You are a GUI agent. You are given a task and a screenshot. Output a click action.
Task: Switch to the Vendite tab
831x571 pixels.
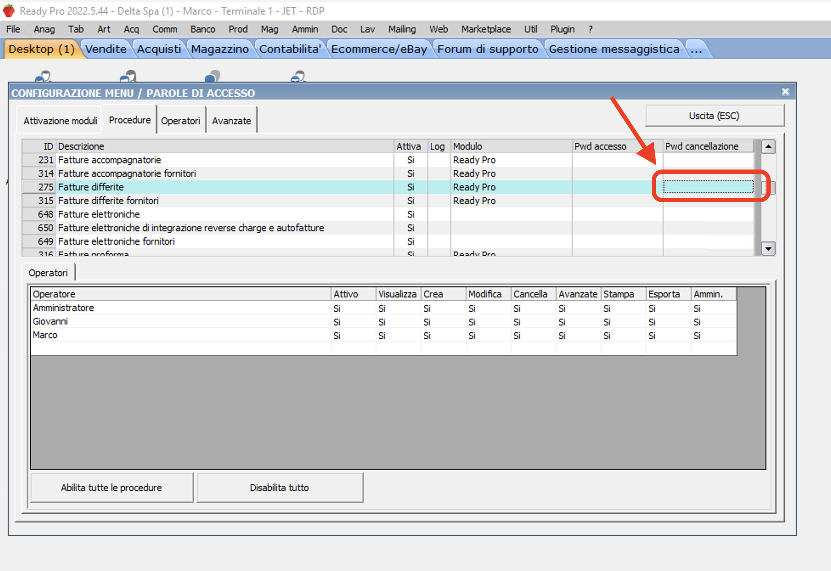point(106,49)
